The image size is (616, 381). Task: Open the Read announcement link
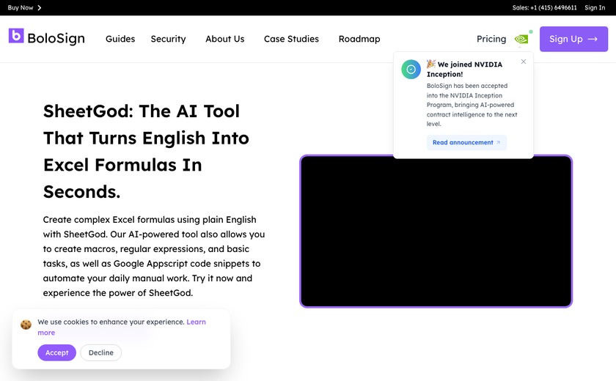tap(466, 142)
